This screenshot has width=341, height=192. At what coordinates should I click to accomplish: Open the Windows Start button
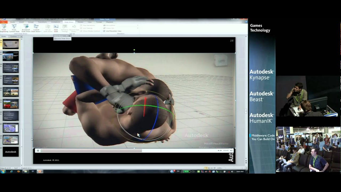(x=3, y=171)
